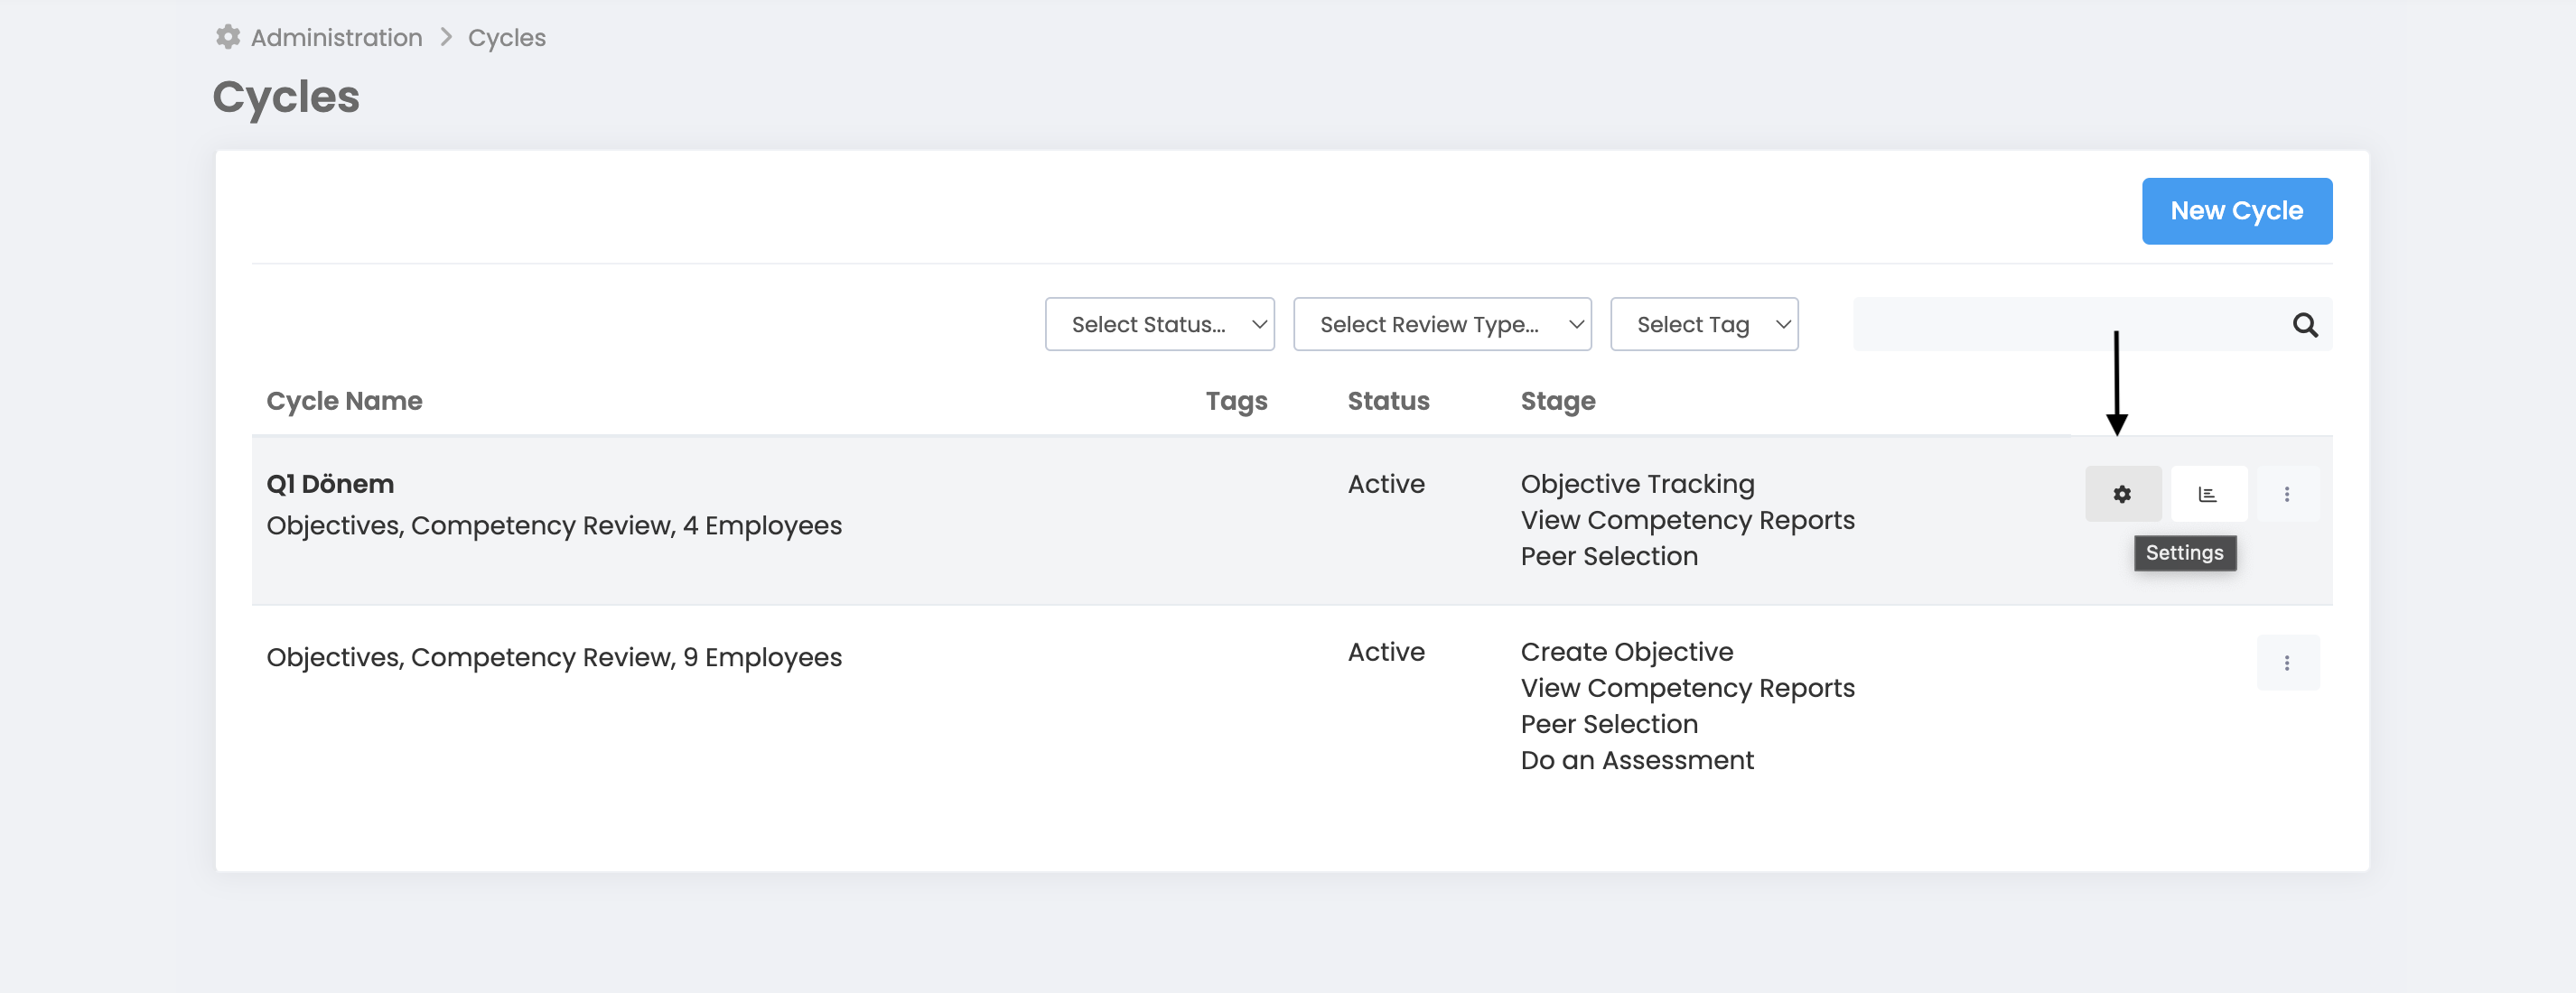
Task: Click the New Cycle button
Action: [2236, 211]
